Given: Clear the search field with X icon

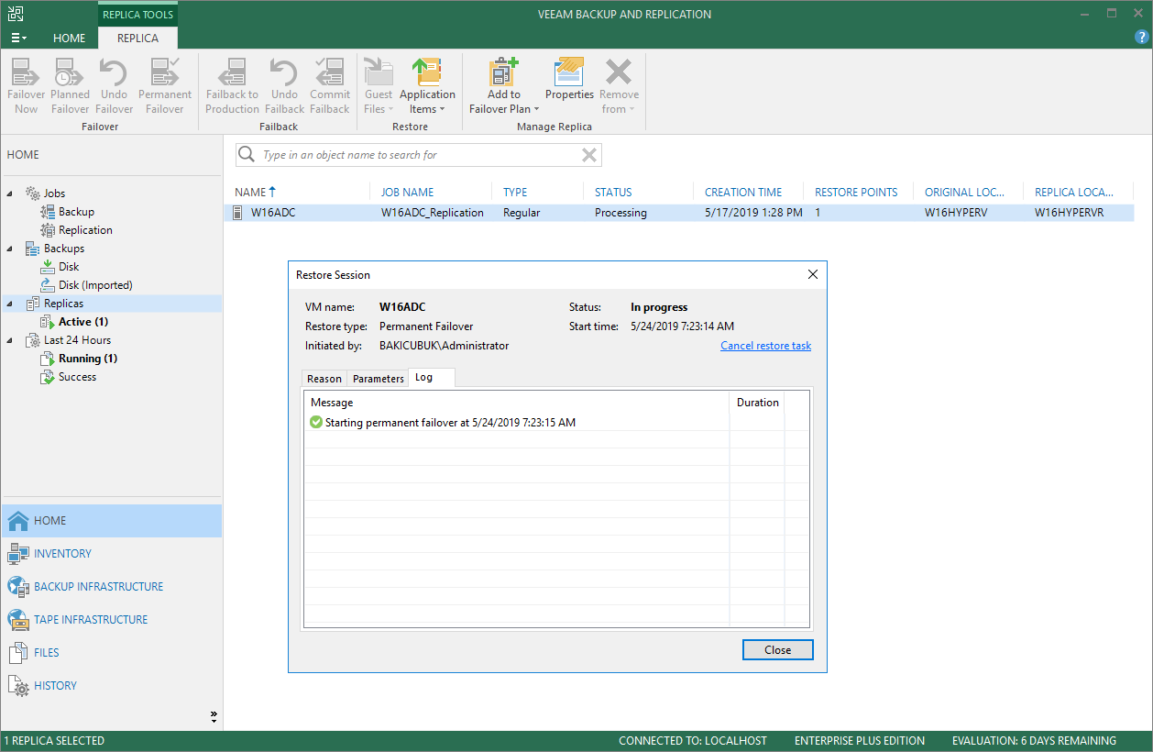Looking at the screenshot, I should (x=589, y=155).
